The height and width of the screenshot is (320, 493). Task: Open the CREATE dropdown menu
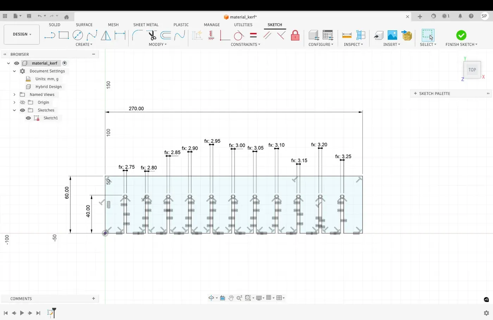pos(84,44)
